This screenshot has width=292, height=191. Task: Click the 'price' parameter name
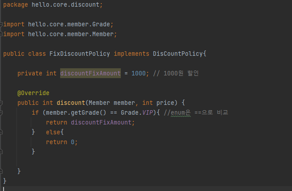[x=165, y=103]
